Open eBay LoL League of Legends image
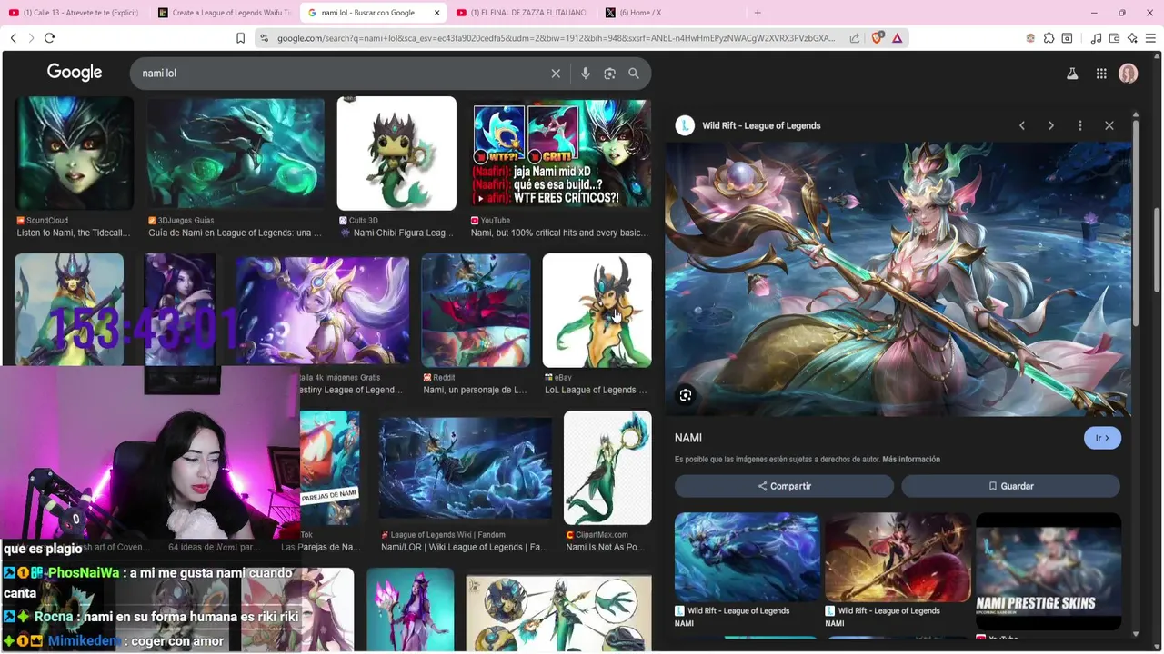 [x=597, y=311]
